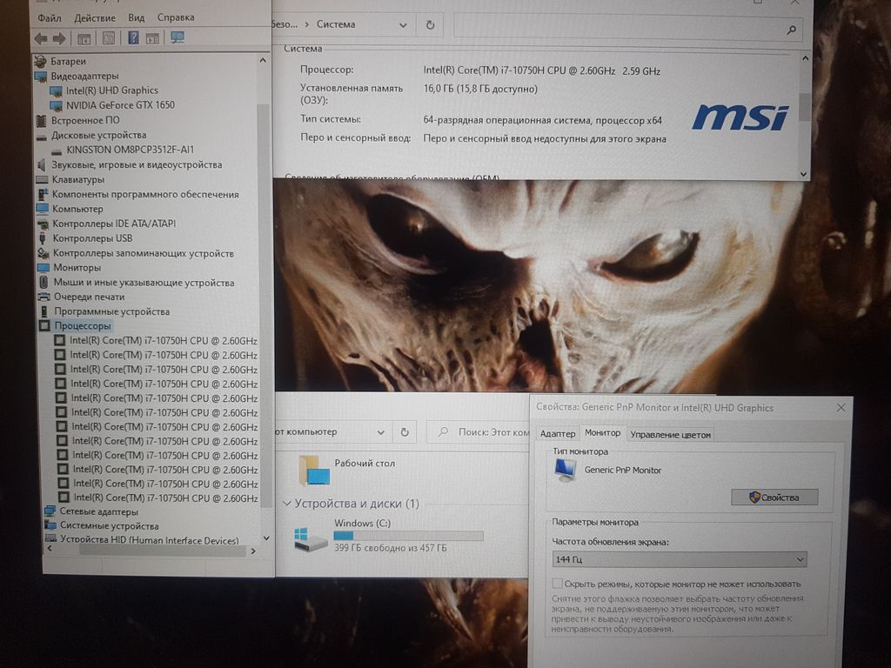
Task: Click the Компьютер category icon
Action: pos(43,209)
